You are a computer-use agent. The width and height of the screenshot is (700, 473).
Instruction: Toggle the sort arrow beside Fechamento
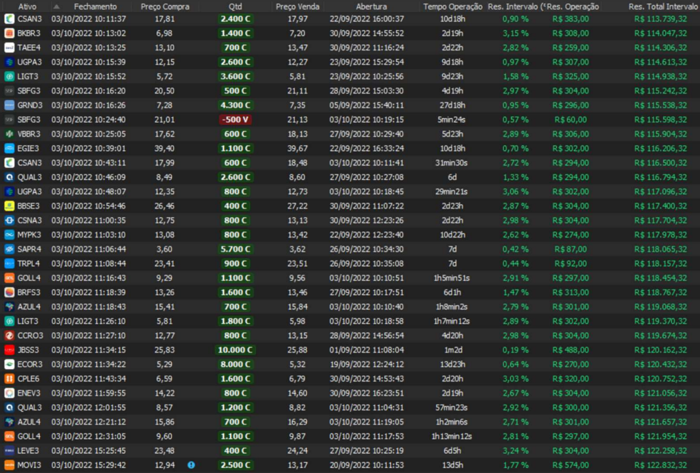click(57, 6)
